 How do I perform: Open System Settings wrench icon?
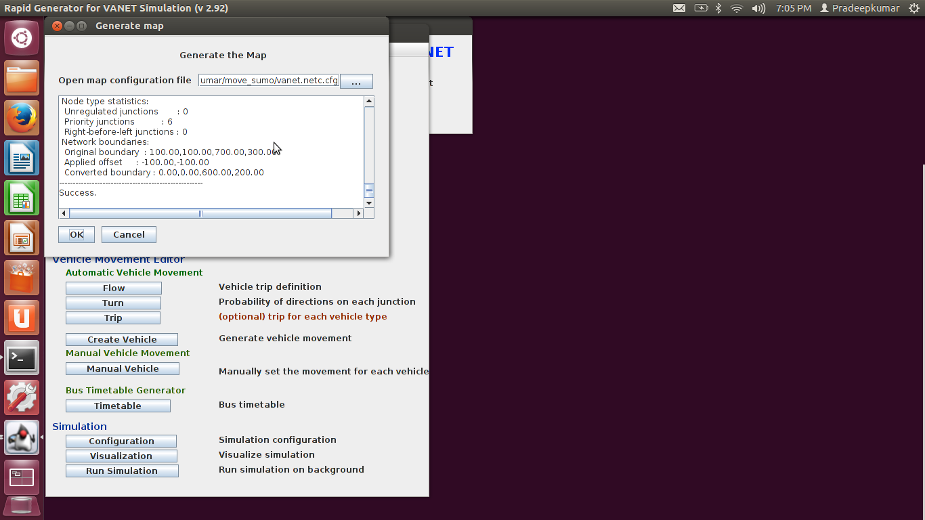coord(22,398)
